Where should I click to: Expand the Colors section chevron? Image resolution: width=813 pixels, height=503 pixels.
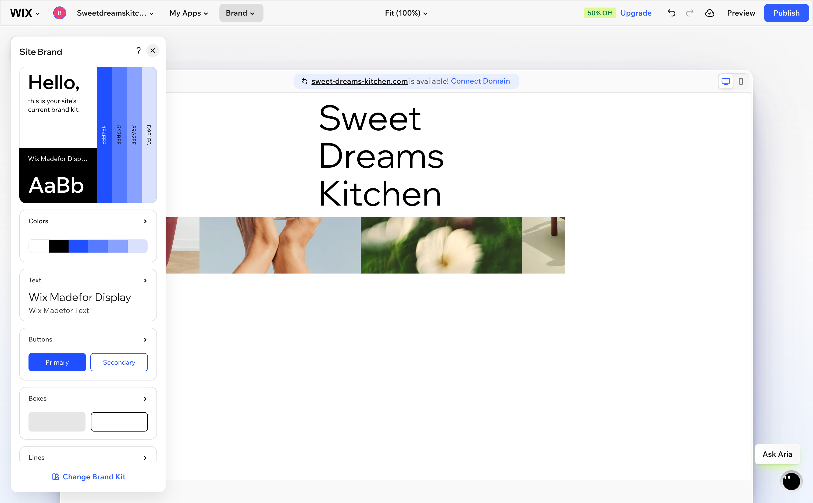145,221
